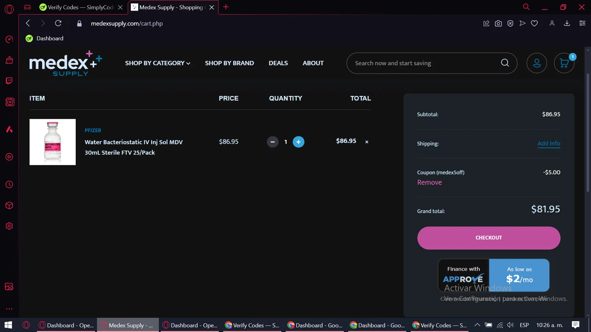The height and width of the screenshot is (332, 591).
Task: Open Windows notification center
Action: point(576,325)
